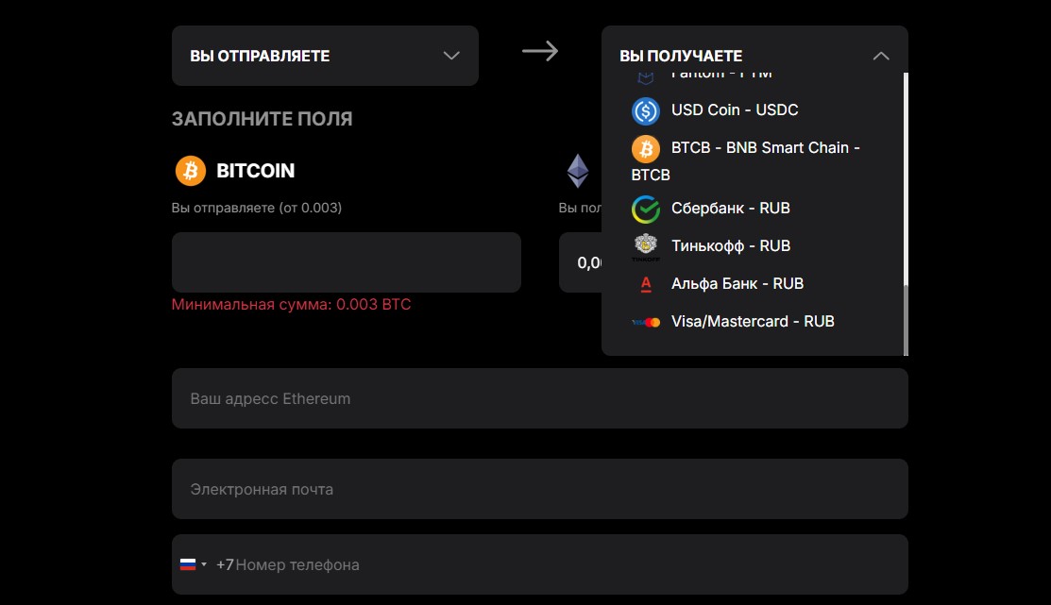This screenshot has height=605, width=1051.
Task: Click the "Электронная почта" email field
Action: 539,489
